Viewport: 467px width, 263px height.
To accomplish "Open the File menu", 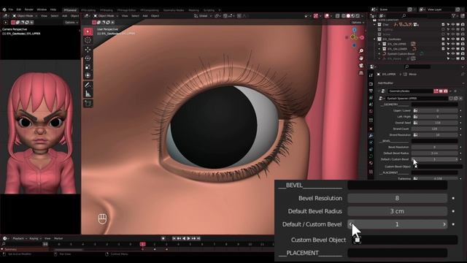I will point(11,9).
